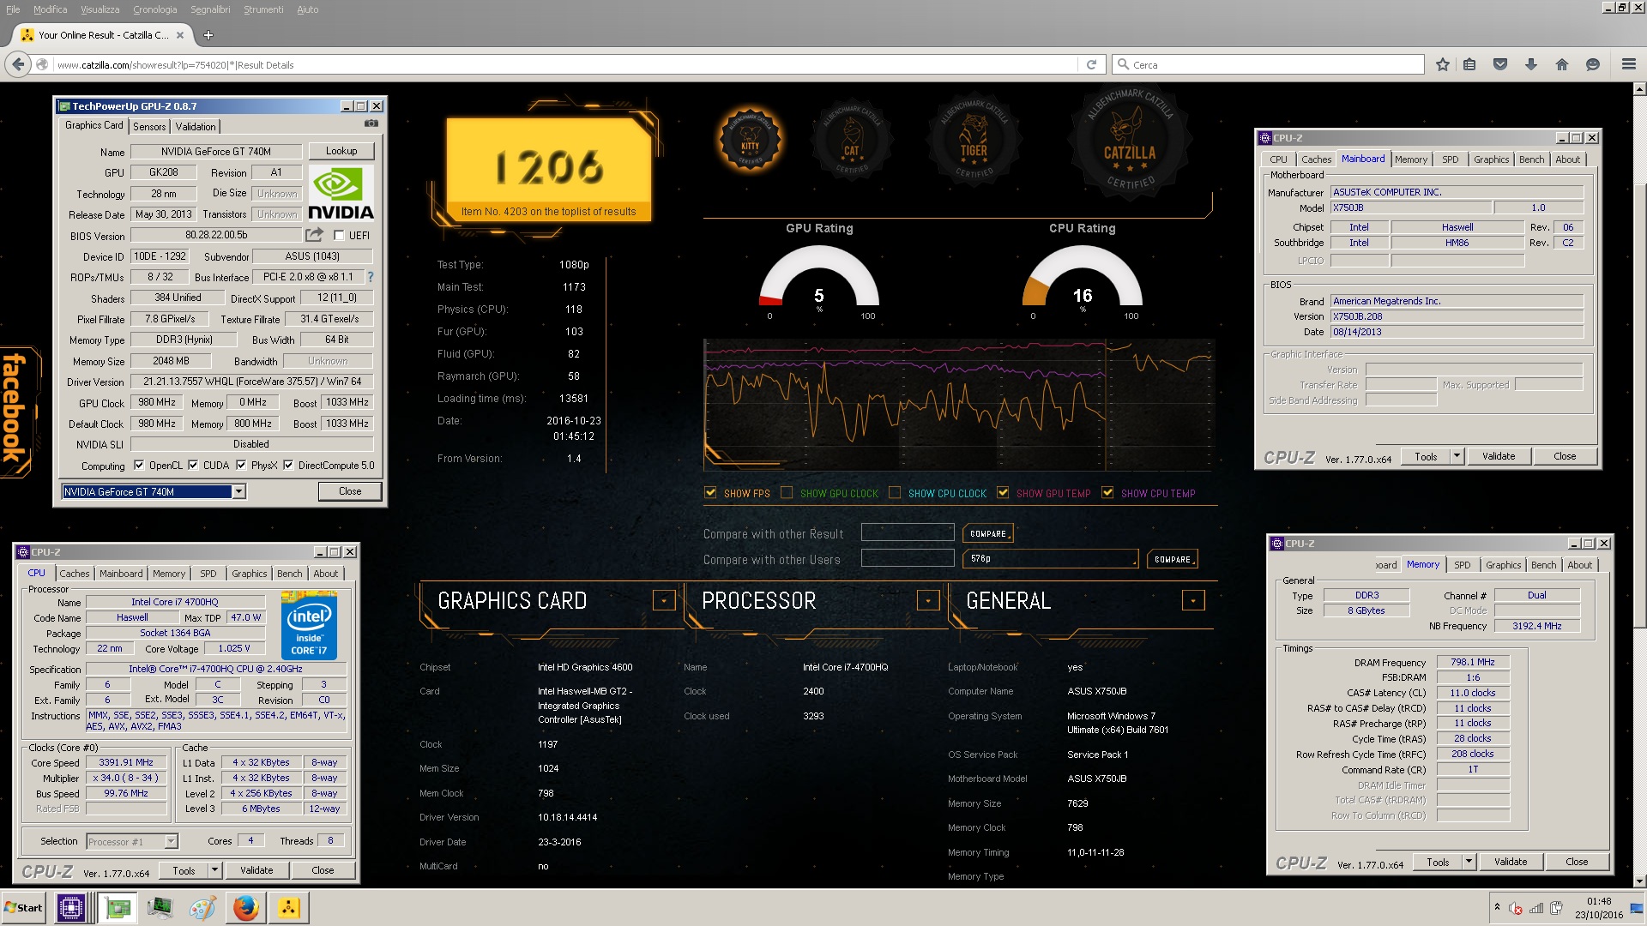Viewport: 1647px width, 926px height.
Task: Switch to the Validation tab in GPU-Z
Action: [x=196, y=127]
